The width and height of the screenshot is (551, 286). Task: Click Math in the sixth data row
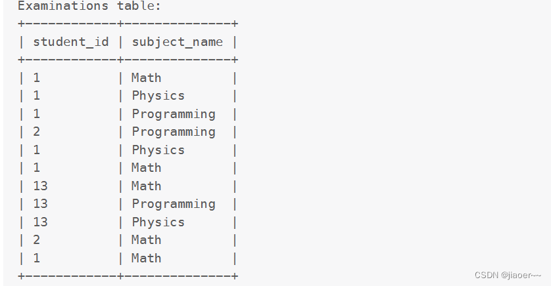click(x=147, y=168)
